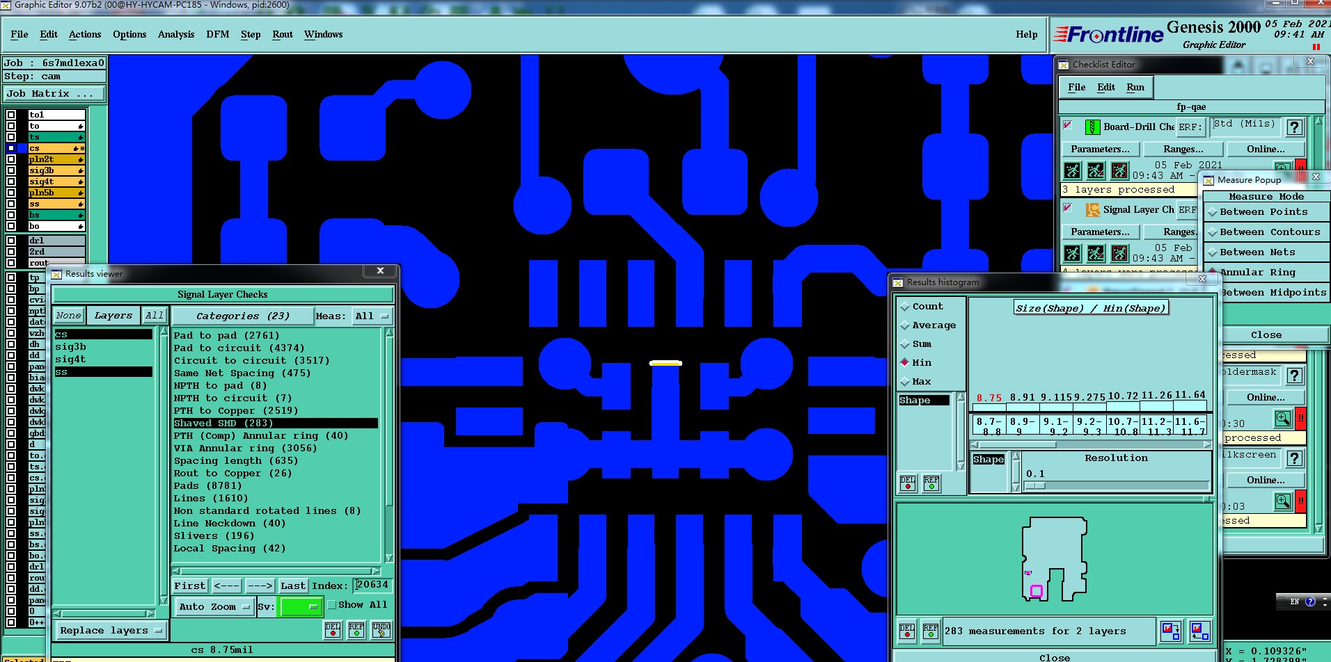Viewport: 1331px width, 662px height.
Task: Click green drill icon of Board-Drill Check
Action: (x=1092, y=127)
